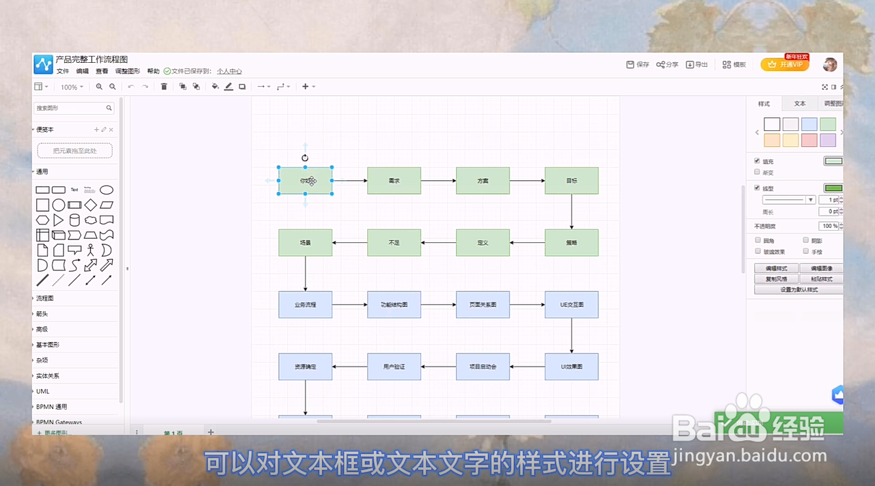The image size is (875, 486).
Task: Toggle the 填充 fill checkbox
Action: [757, 161]
